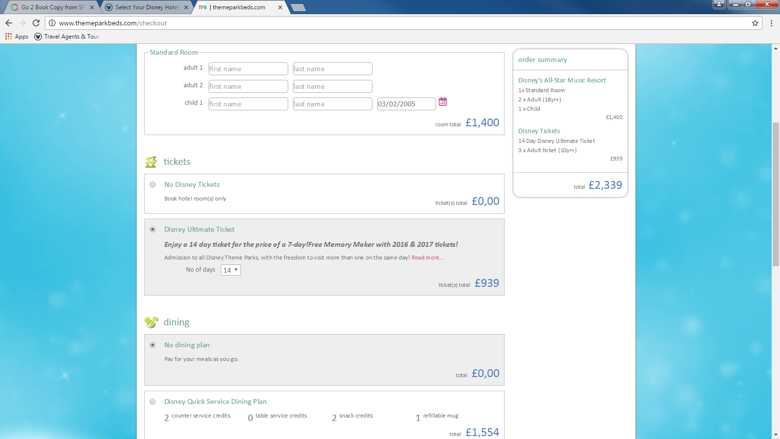Viewport: 780px width, 439px height.
Task: Open Travel Agents & Tour bookmark
Action: click(x=67, y=37)
